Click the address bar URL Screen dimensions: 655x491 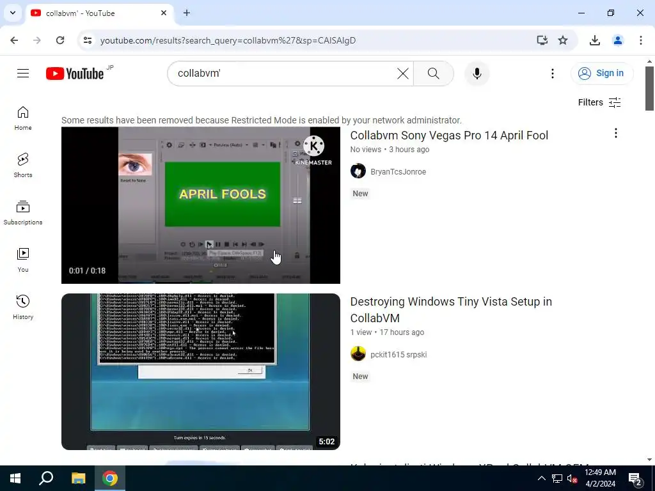click(228, 40)
